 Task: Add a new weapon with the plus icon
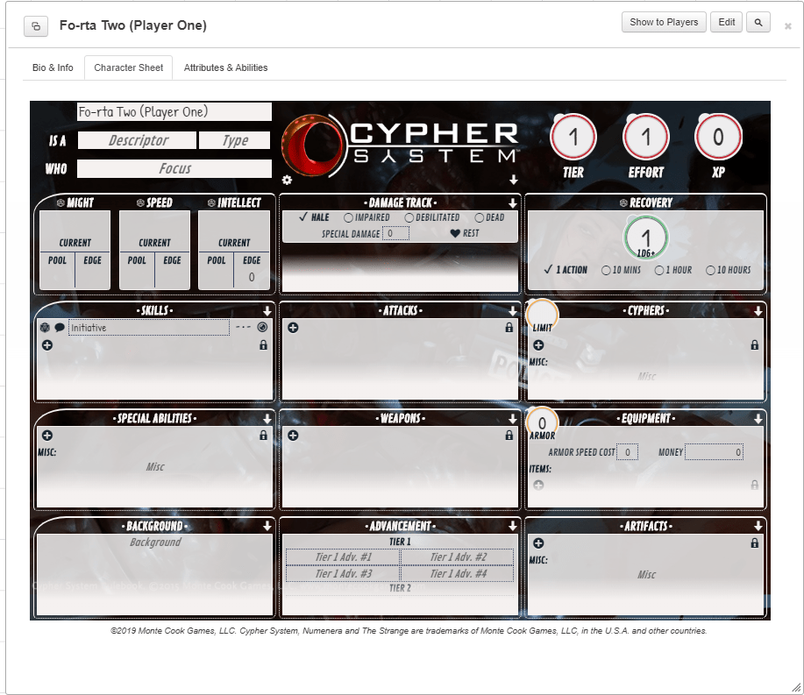(293, 436)
